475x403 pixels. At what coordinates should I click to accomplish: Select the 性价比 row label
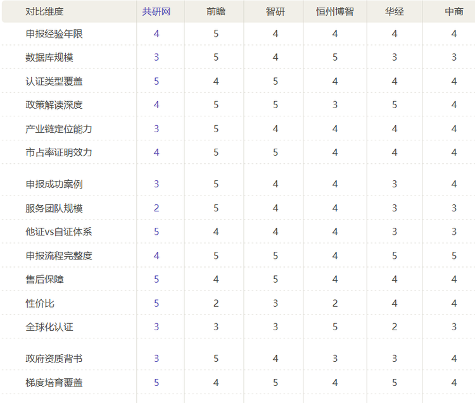(40, 303)
